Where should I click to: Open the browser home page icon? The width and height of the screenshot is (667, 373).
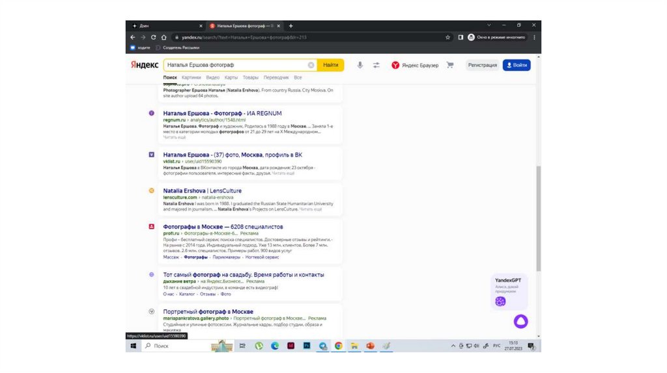click(163, 37)
